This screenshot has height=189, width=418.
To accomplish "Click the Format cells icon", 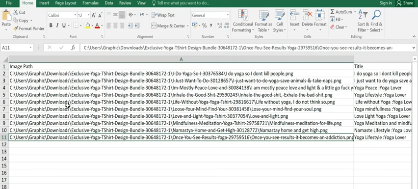I will click(320, 15).
